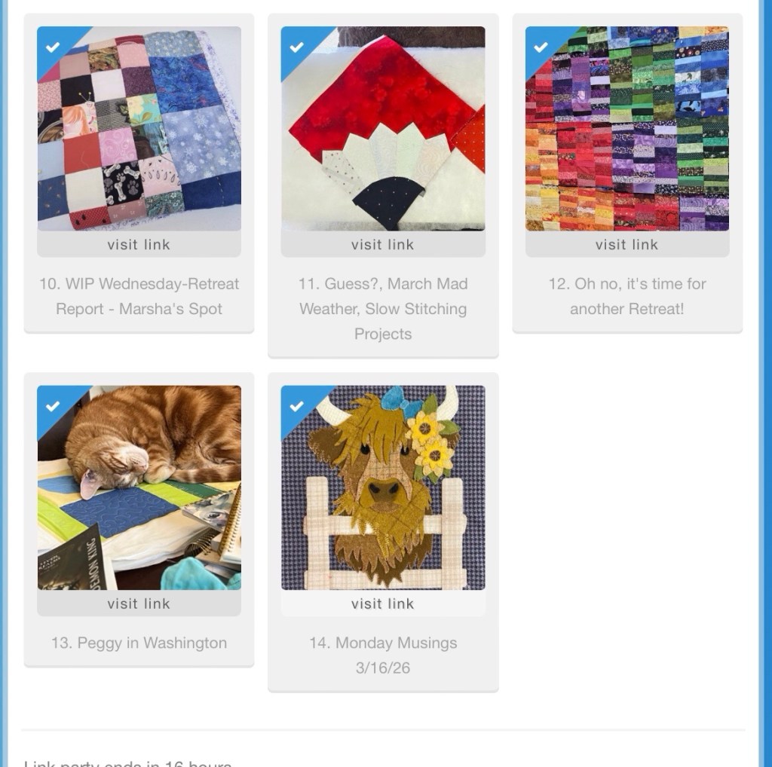
Task: Open title Oh no, it's time for another Retreat
Action: 627,296
